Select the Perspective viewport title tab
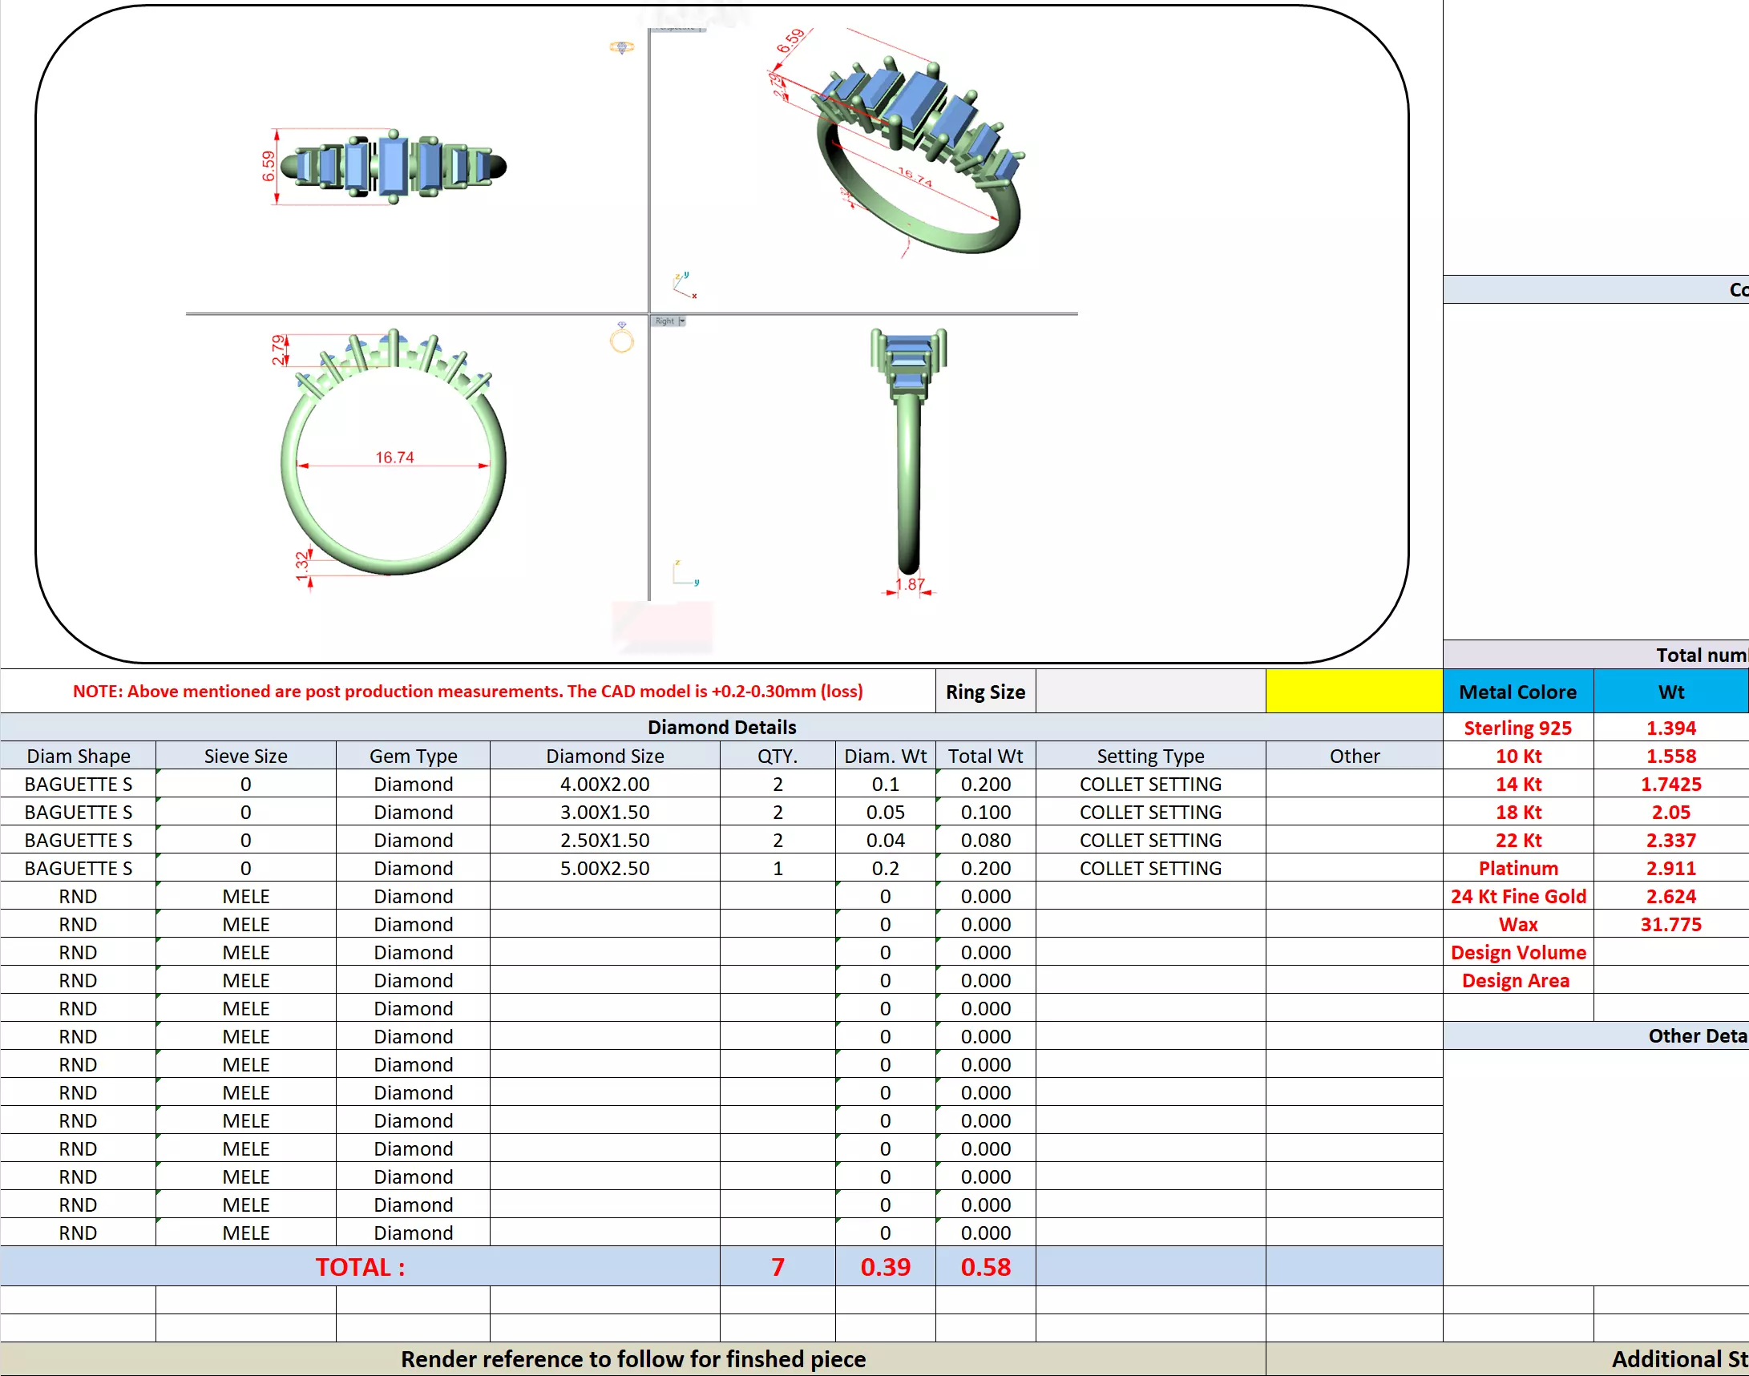The image size is (1749, 1376). pyautogui.click(x=677, y=28)
